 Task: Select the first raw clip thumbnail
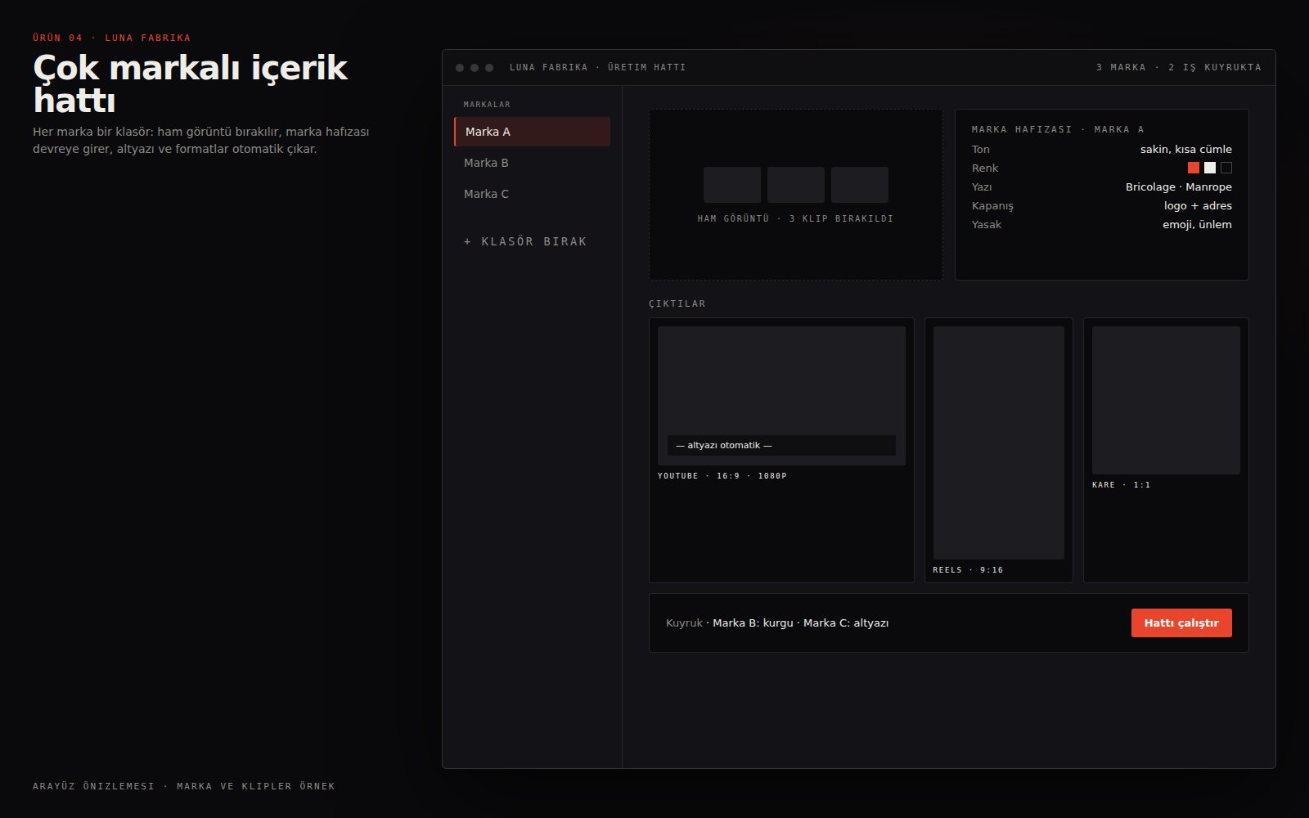(732, 185)
